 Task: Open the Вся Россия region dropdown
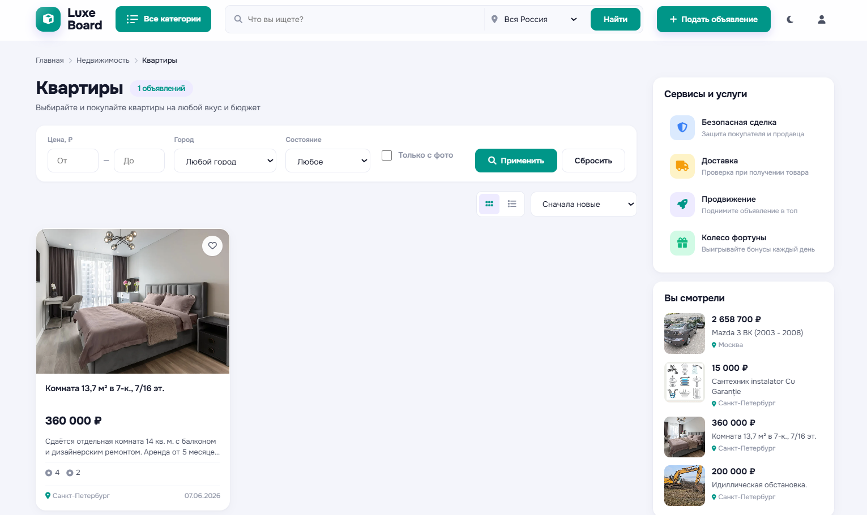click(535, 19)
